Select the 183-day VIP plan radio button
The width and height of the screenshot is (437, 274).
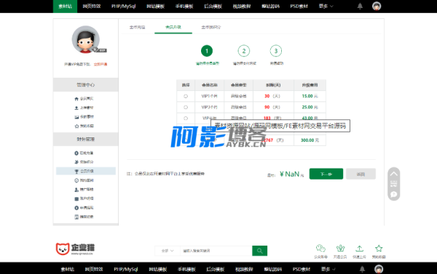pyautogui.click(x=186, y=118)
